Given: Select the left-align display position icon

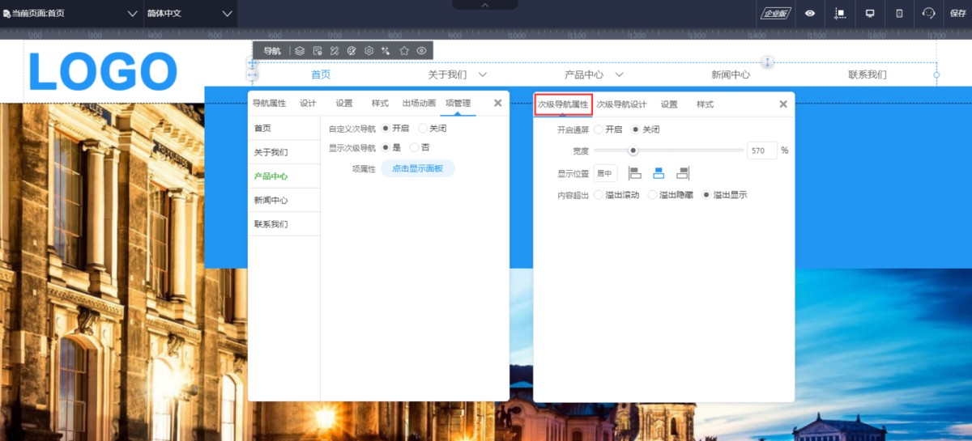Looking at the screenshot, I should point(635,173).
